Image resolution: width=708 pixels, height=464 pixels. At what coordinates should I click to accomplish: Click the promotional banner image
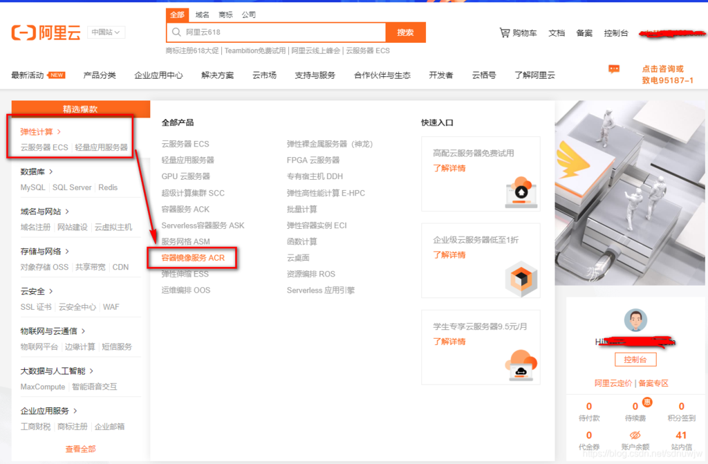click(630, 193)
